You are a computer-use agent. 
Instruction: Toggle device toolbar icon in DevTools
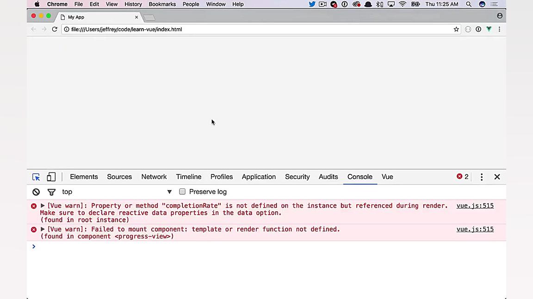(x=51, y=177)
